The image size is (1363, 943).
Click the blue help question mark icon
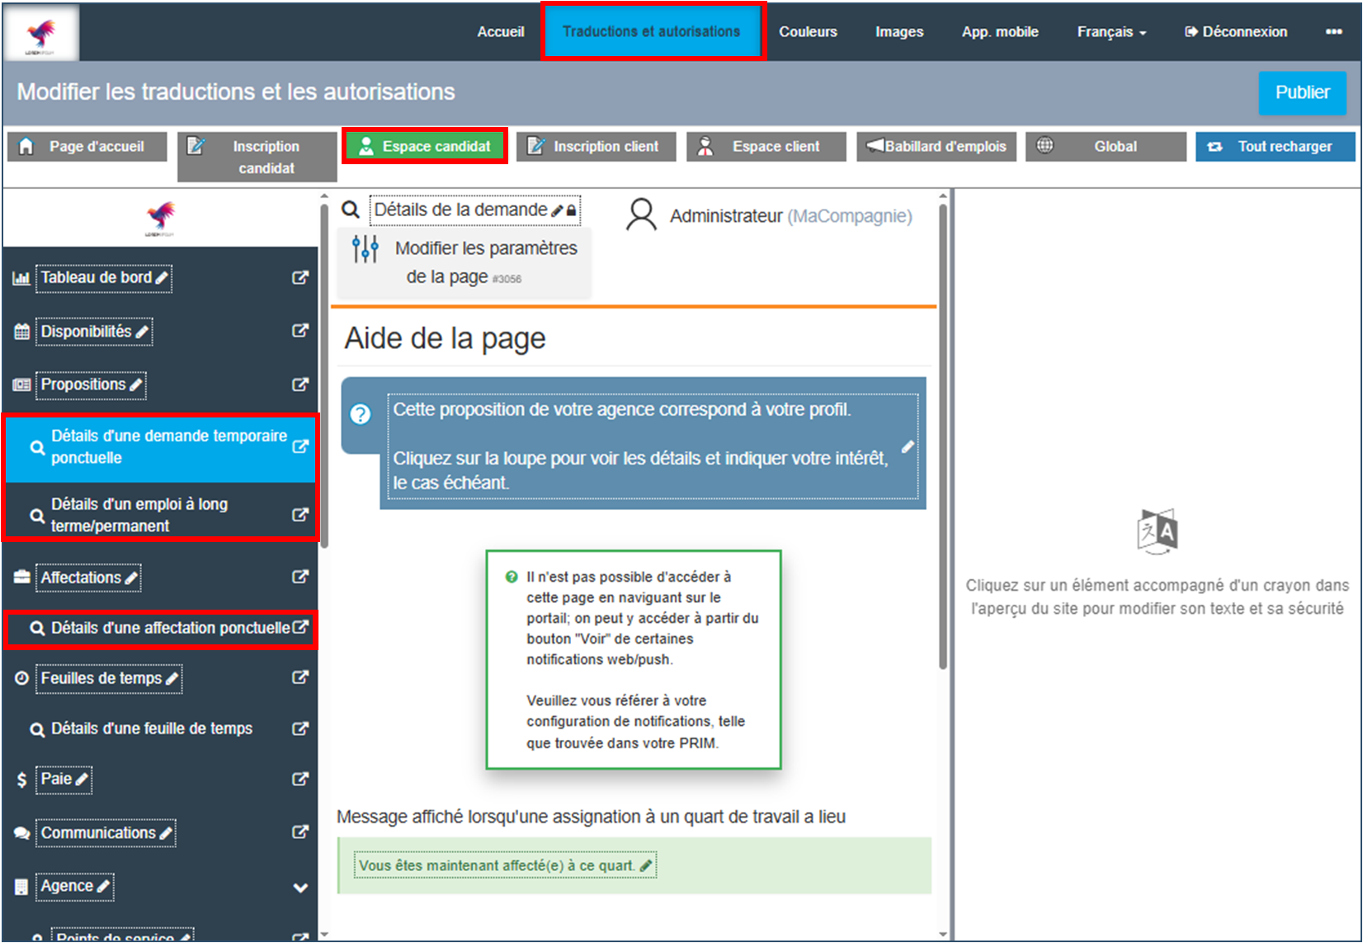[x=361, y=414]
